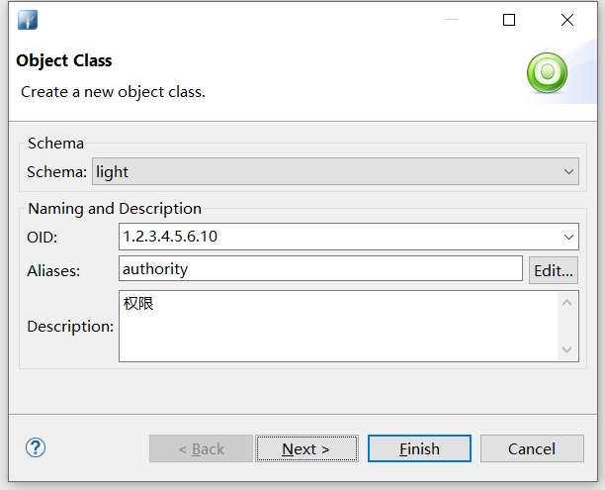Click the Naming and Description group label
Screen dimensions: 605x490
(x=115, y=209)
